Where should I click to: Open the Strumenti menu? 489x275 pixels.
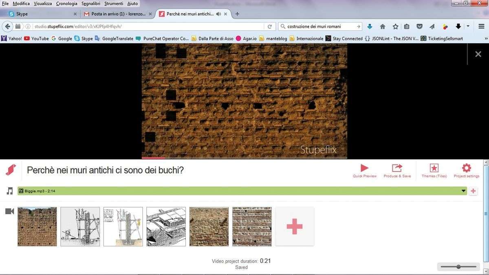(x=115, y=3)
